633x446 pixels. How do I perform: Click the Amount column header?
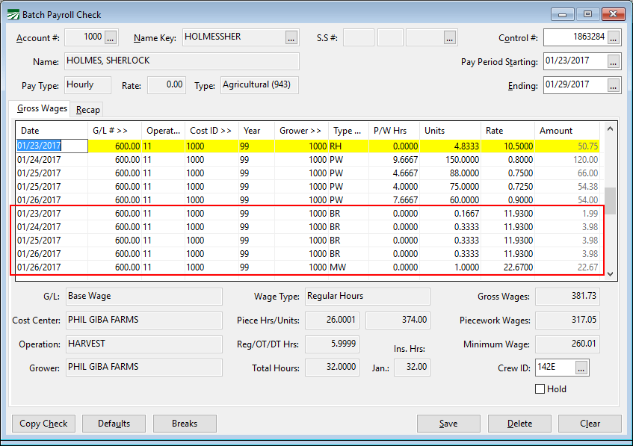point(567,131)
